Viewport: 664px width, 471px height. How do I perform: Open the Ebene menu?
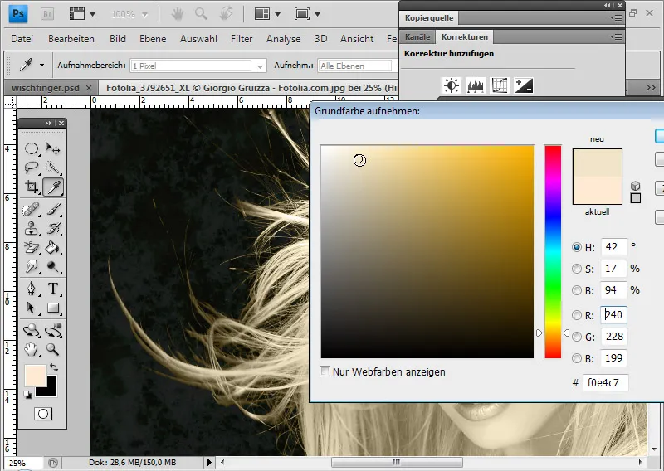point(153,39)
